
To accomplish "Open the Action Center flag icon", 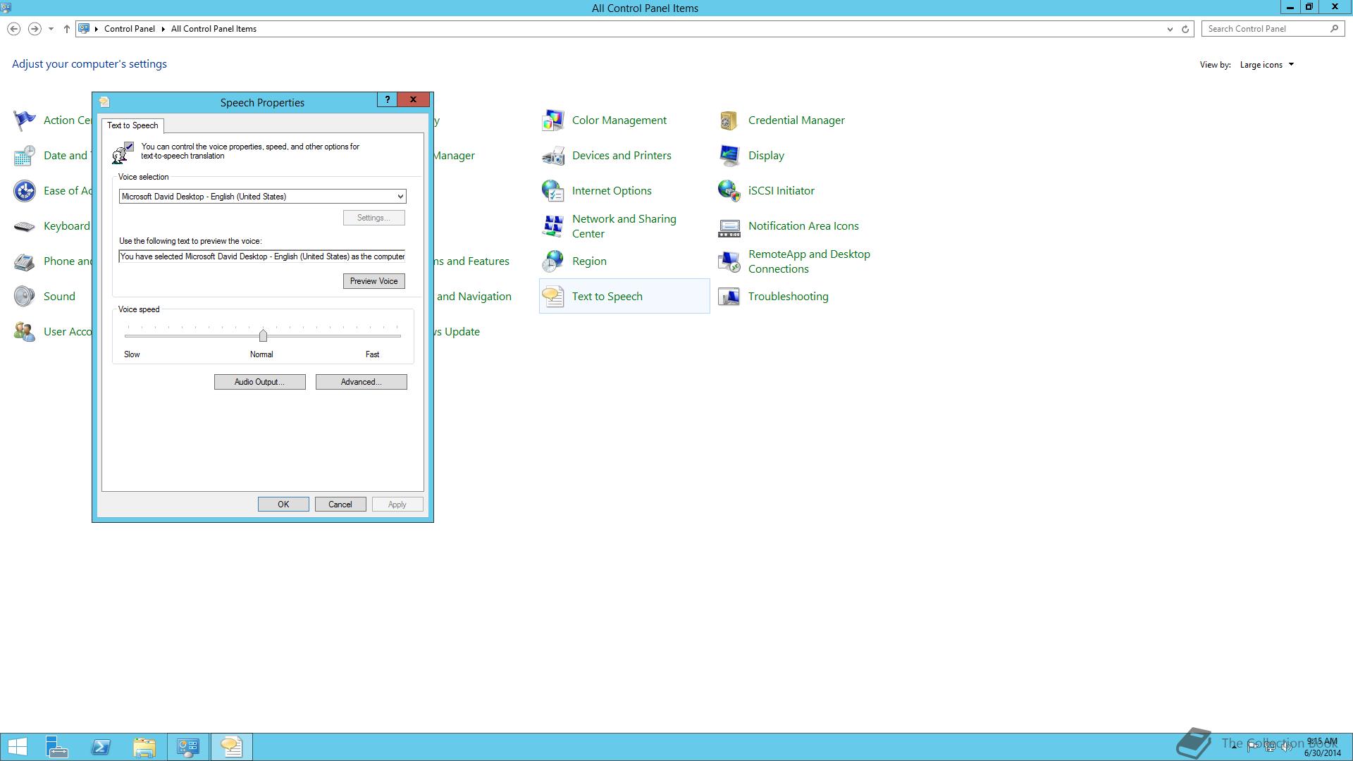I will (x=25, y=120).
